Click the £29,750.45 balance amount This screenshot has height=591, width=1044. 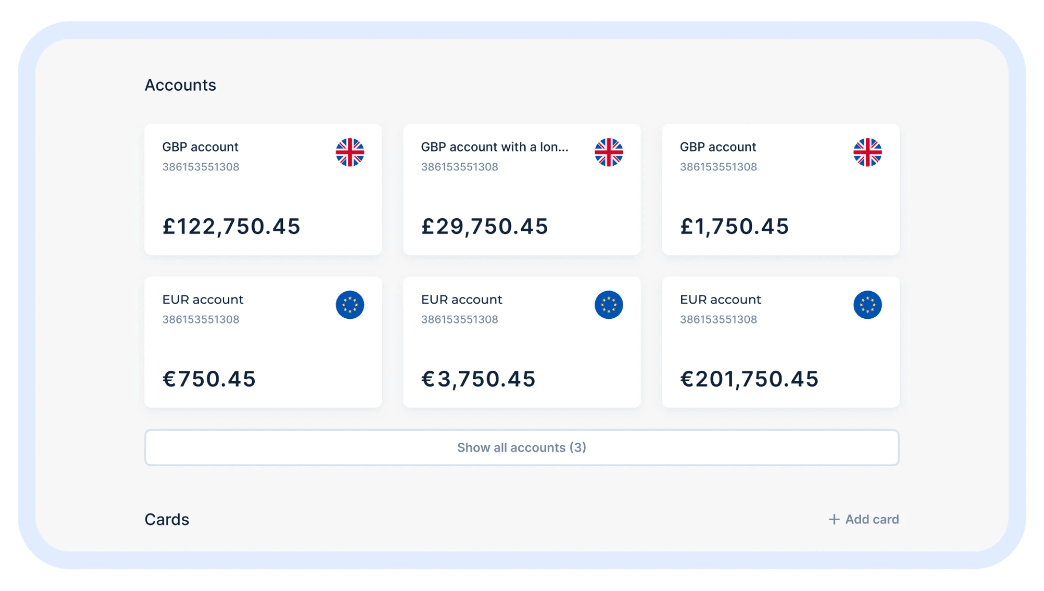click(485, 227)
